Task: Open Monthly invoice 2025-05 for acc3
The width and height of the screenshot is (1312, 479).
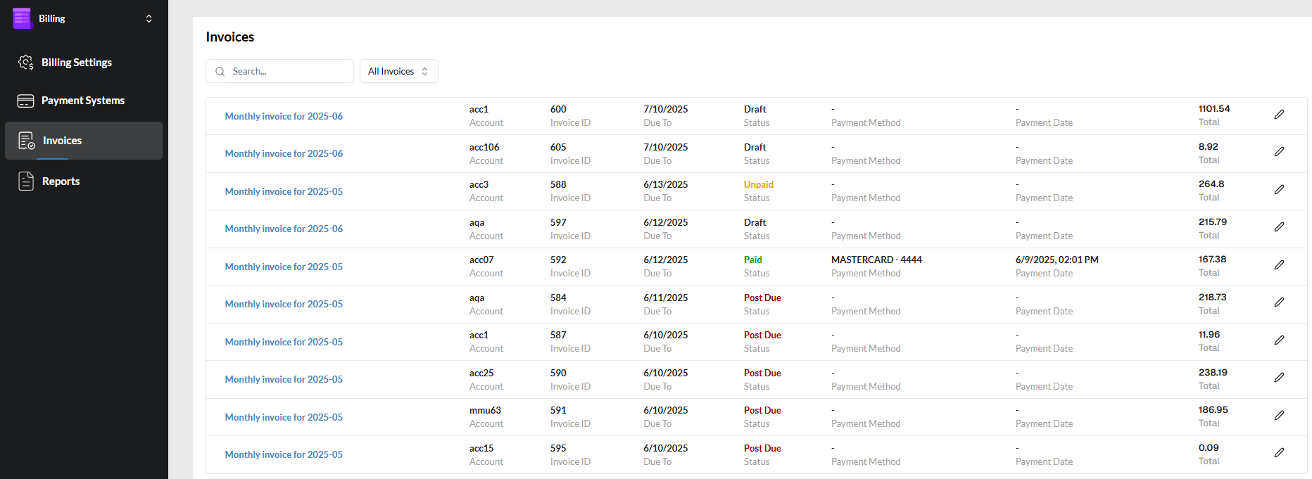Action: [284, 192]
